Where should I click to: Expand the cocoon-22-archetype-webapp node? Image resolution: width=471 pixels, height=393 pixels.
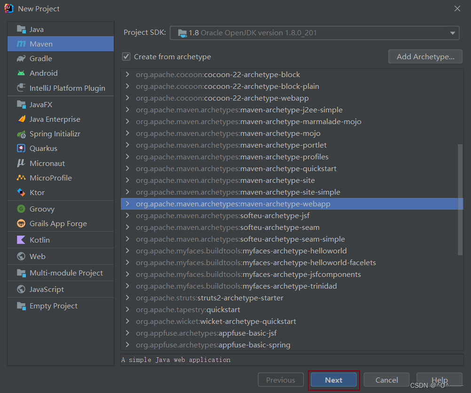[127, 98]
